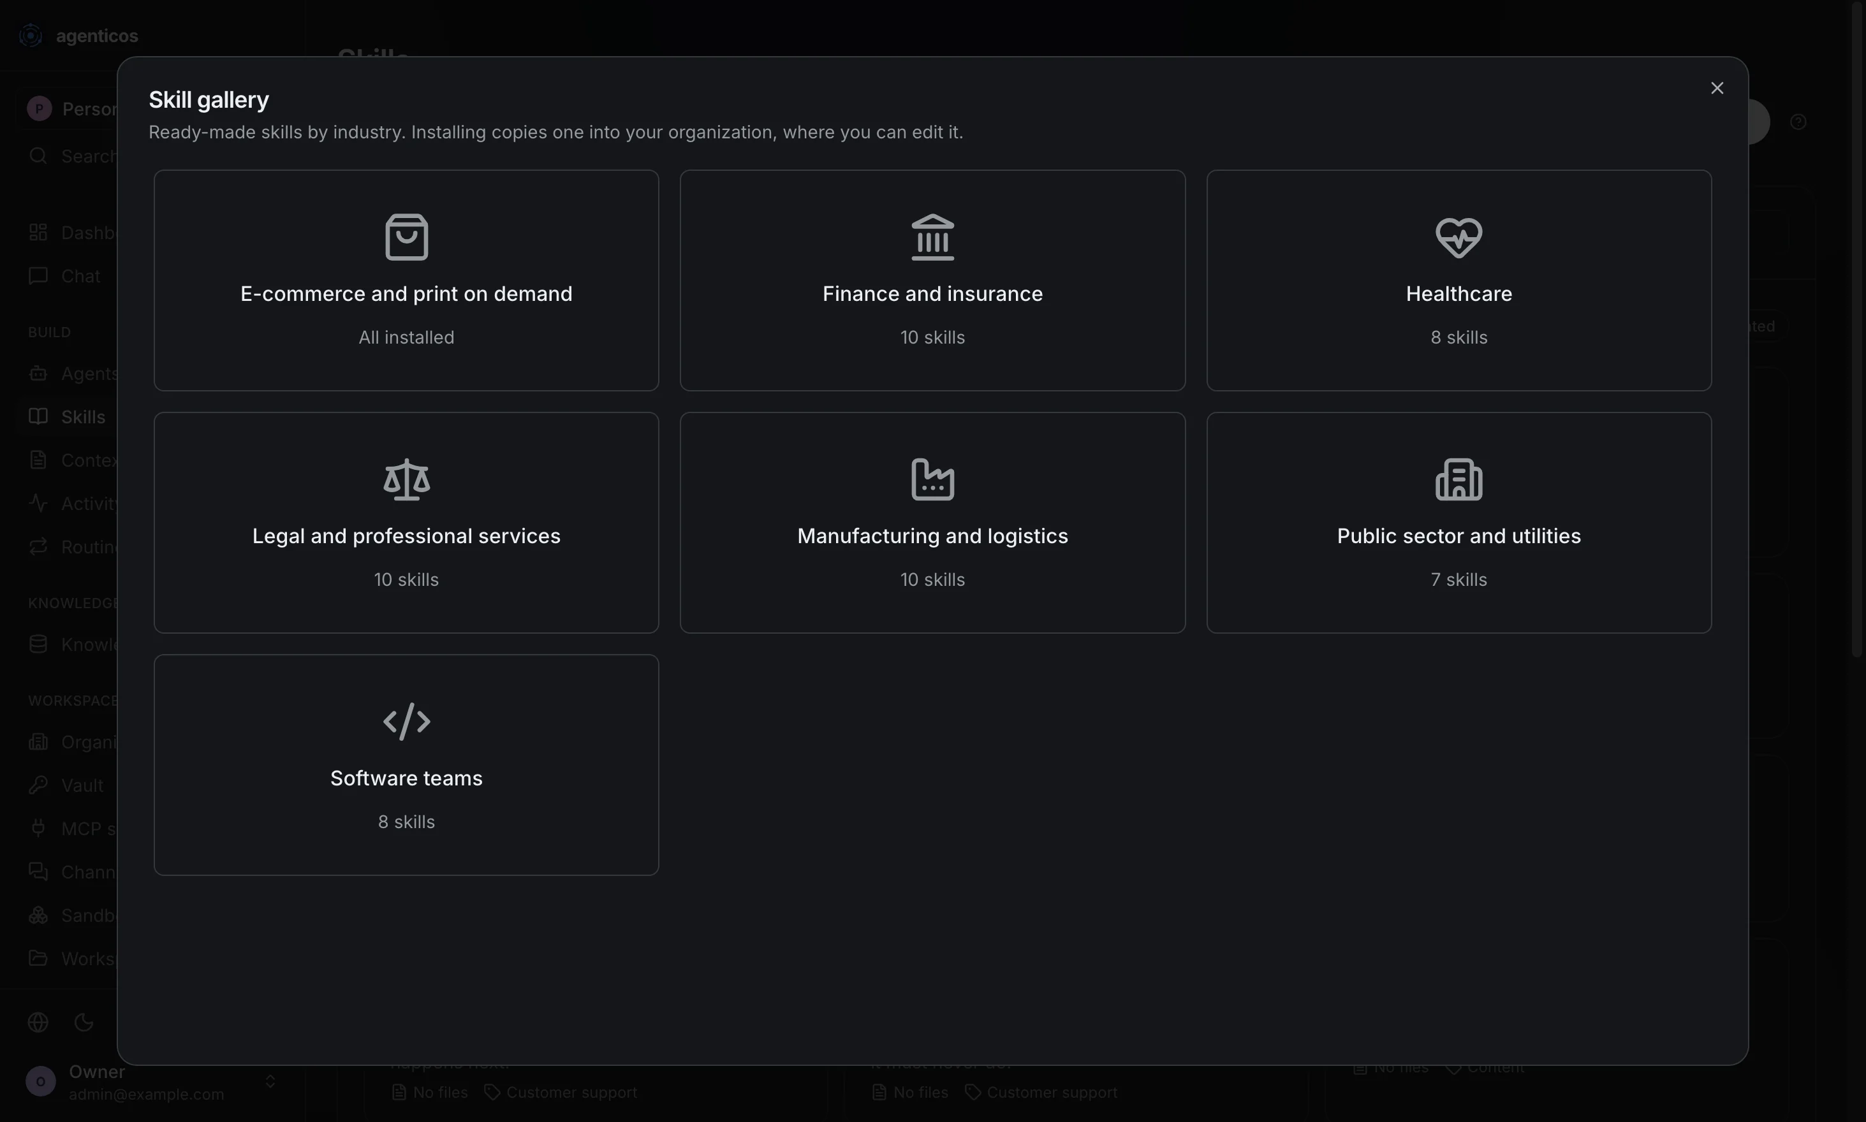This screenshot has width=1866, height=1122.
Task: Click the globe language icon in the sidebar footer
Action: [38, 1022]
